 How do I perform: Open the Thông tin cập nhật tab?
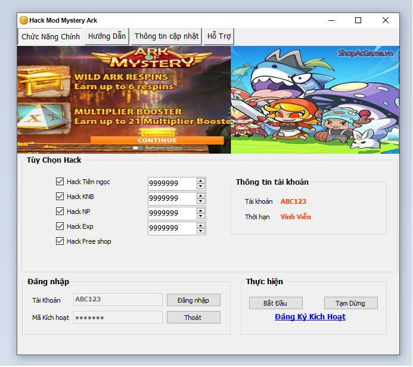coord(166,36)
